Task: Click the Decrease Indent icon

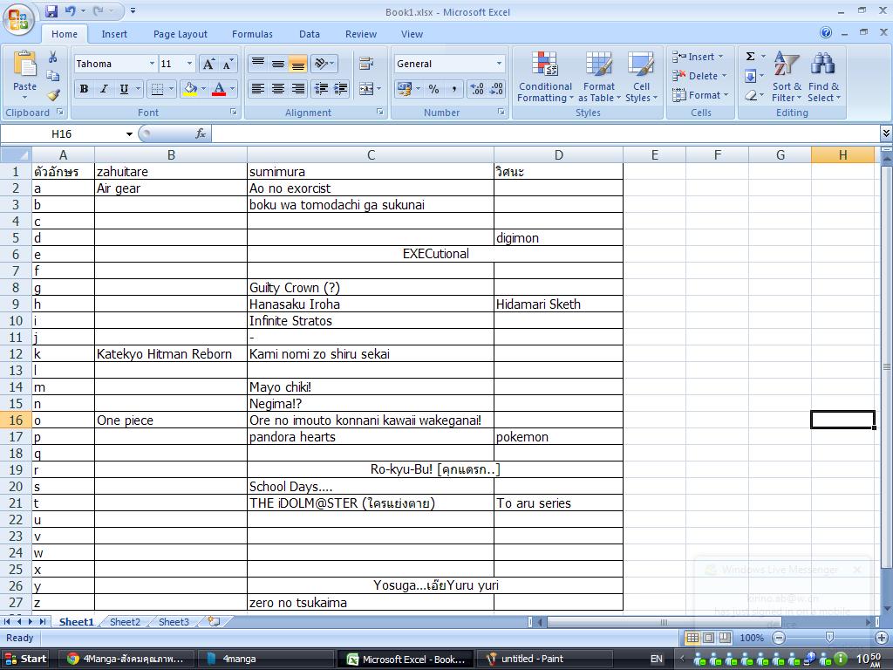Action: (321, 89)
